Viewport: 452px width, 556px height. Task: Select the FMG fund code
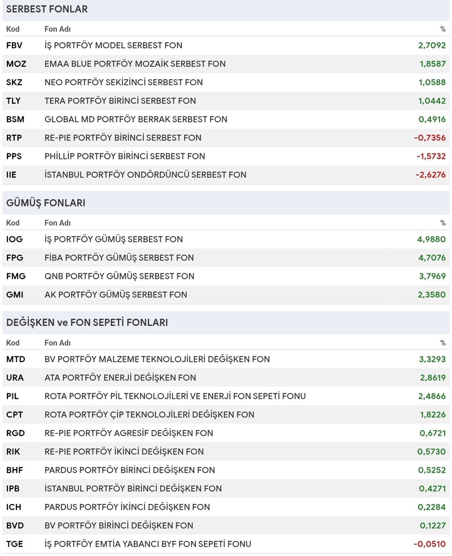tap(16, 277)
